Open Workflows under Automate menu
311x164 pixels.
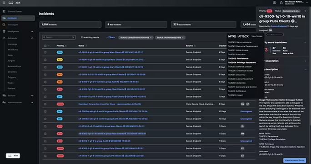click(x=13, y=50)
